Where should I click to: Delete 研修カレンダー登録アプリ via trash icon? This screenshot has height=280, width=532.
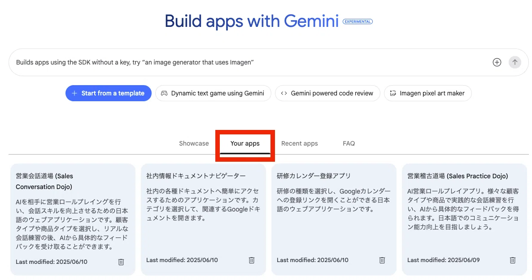[x=382, y=260]
